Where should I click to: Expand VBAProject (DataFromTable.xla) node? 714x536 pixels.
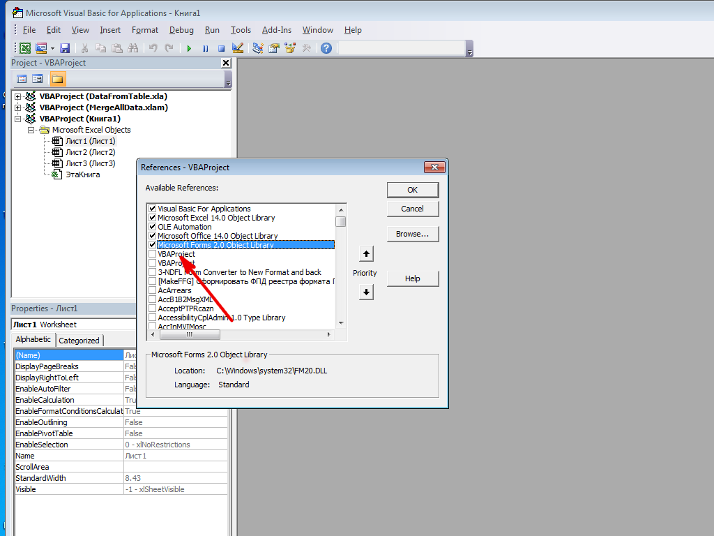pos(17,96)
